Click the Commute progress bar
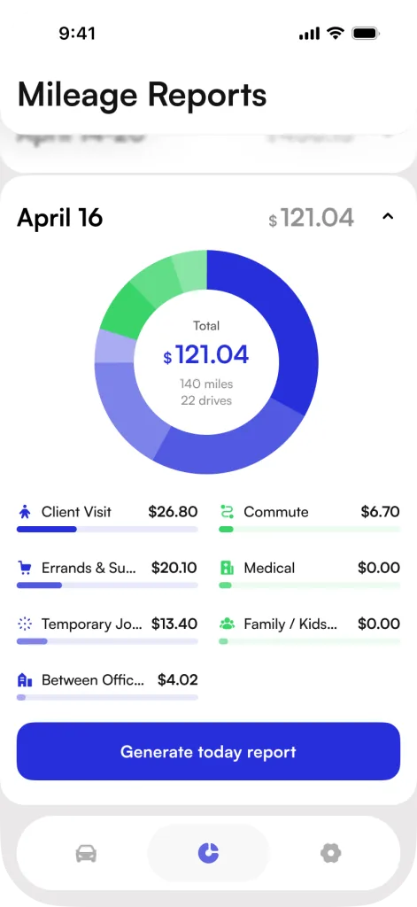The height and width of the screenshot is (907, 417). pyautogui.click(x=309, y=530)
